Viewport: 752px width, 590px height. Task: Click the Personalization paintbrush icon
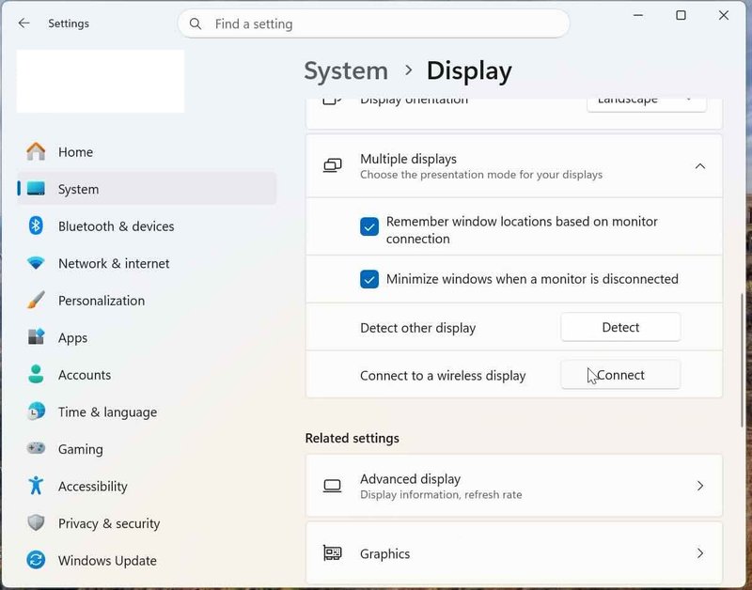click(36, 300)
